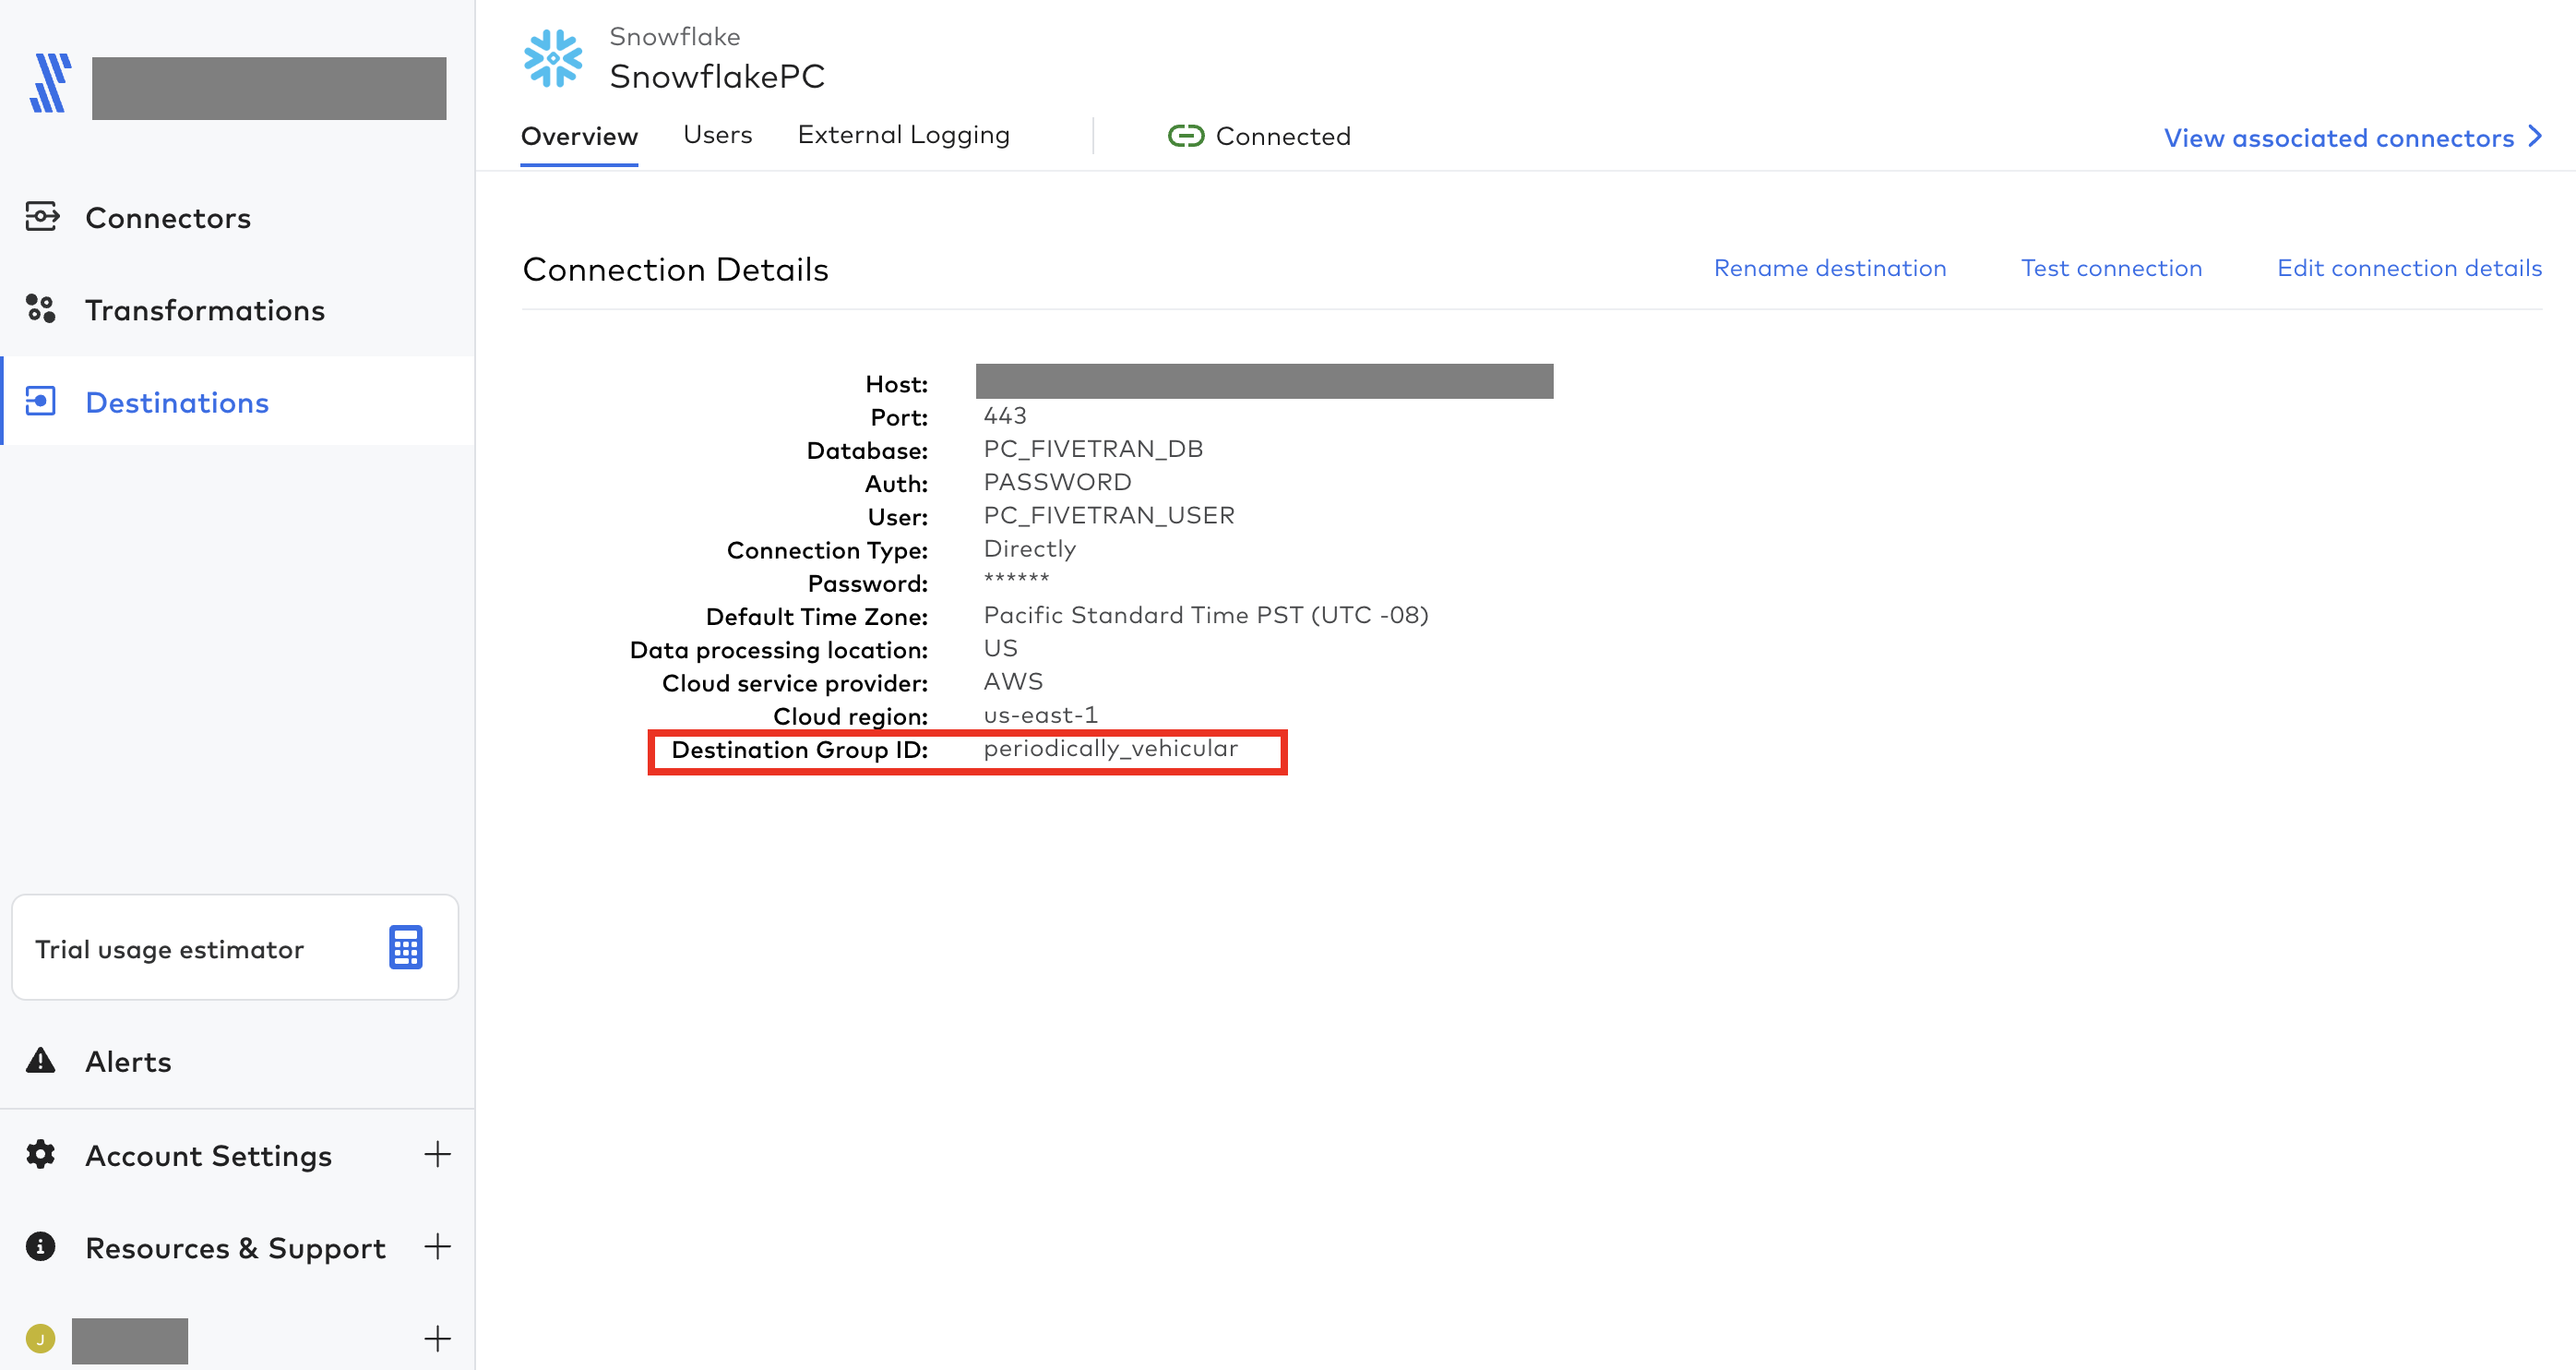Click the Rename destination link

point(1829,269)
